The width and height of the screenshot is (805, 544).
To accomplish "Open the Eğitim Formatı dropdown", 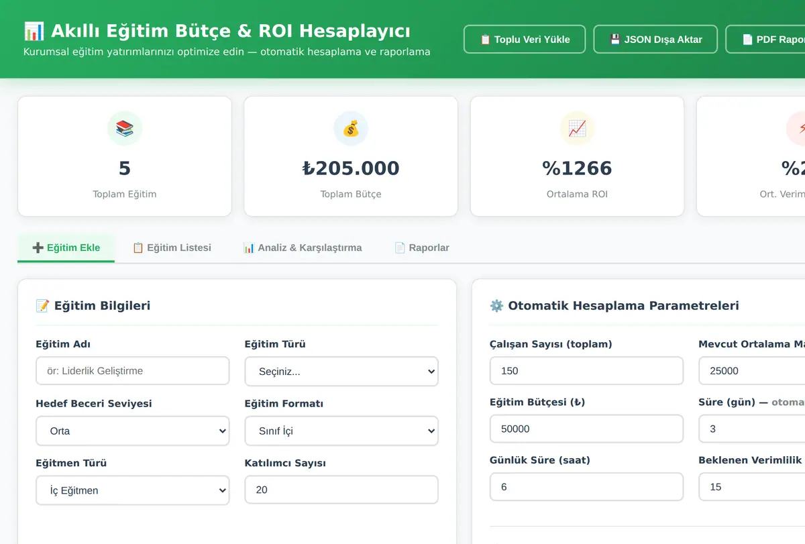I will pyautogui.click(x=341, y=431).
